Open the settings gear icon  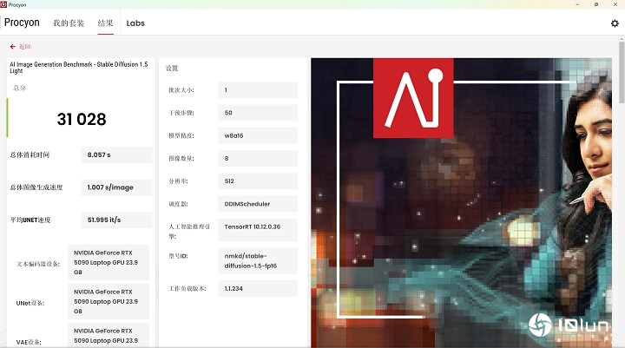615,23
